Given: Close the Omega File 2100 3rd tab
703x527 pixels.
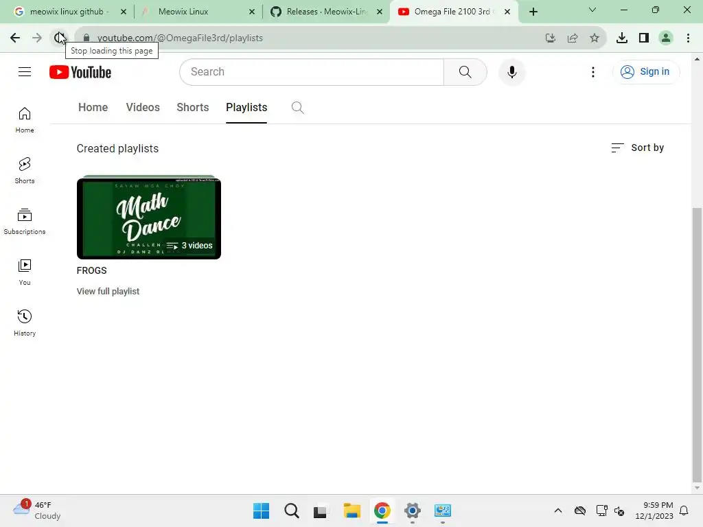Looking at the screenshot, I should tap(507, 12).
